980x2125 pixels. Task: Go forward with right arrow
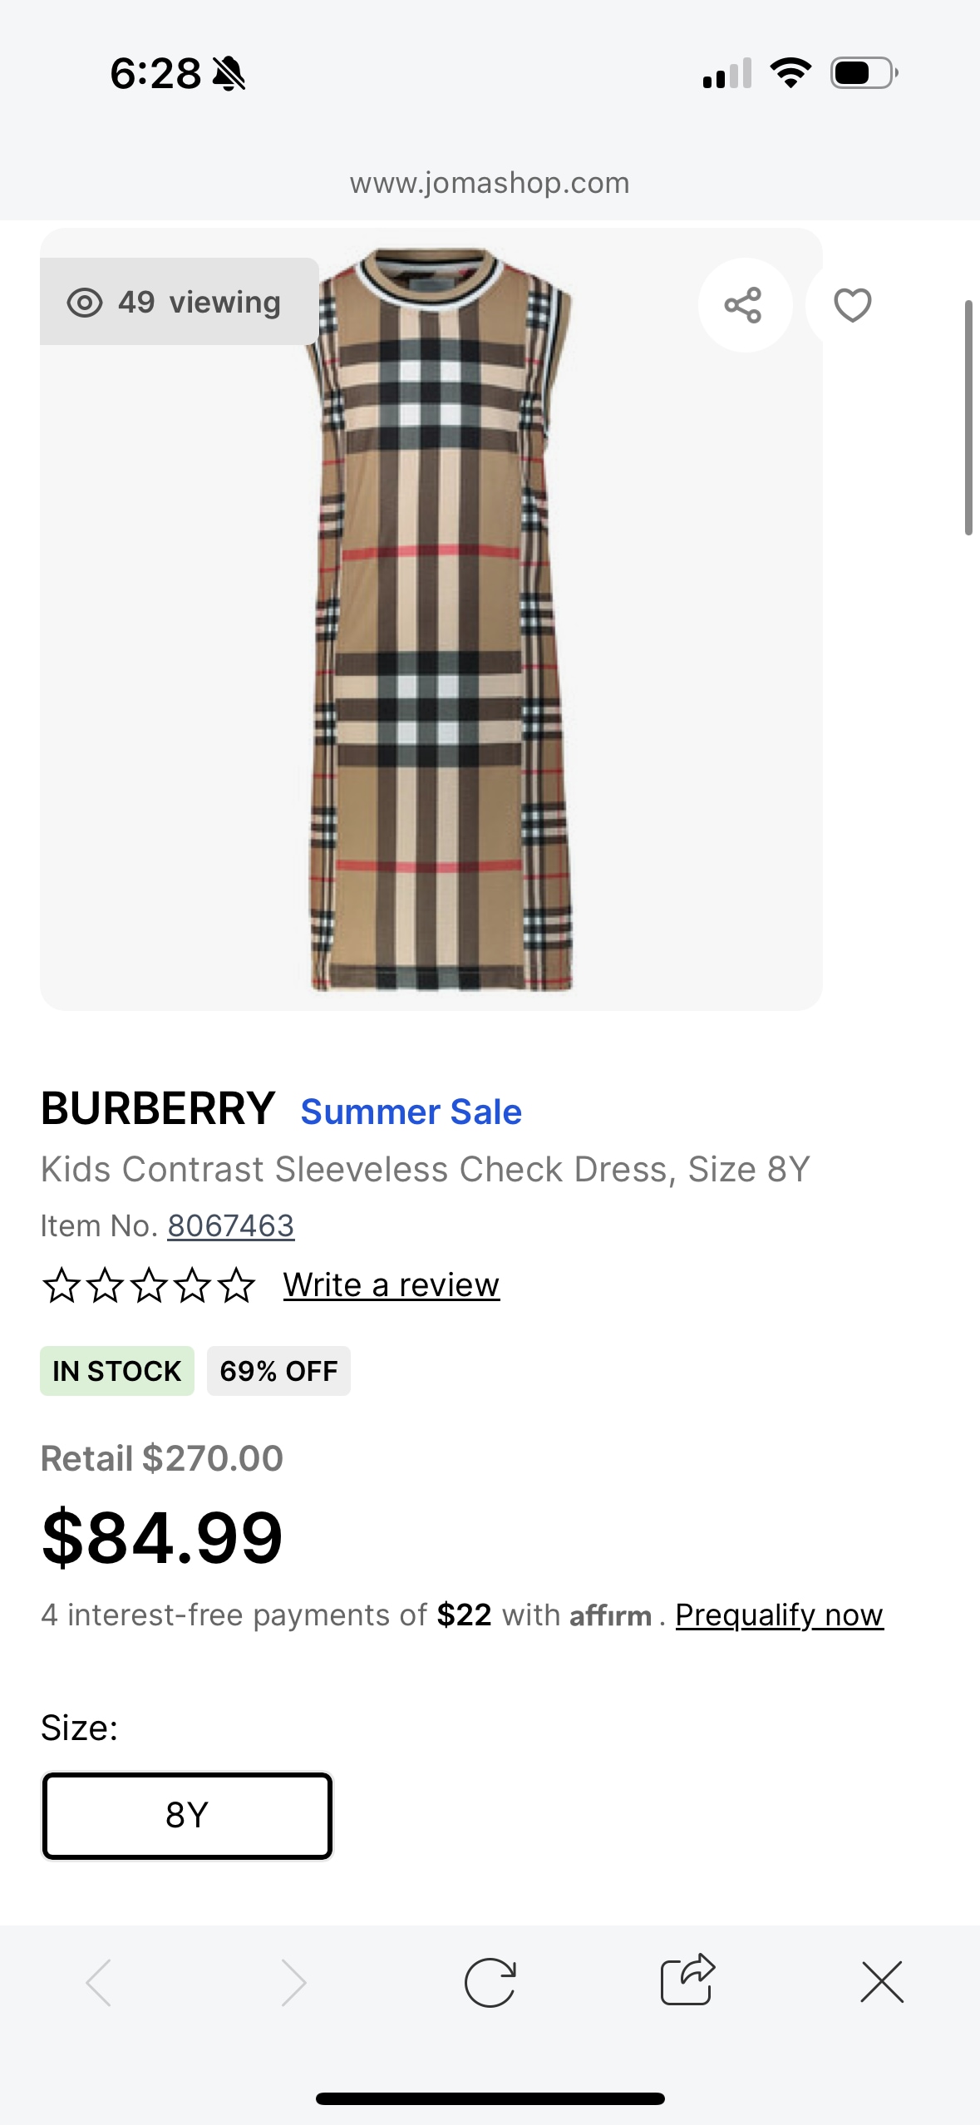293,1983
